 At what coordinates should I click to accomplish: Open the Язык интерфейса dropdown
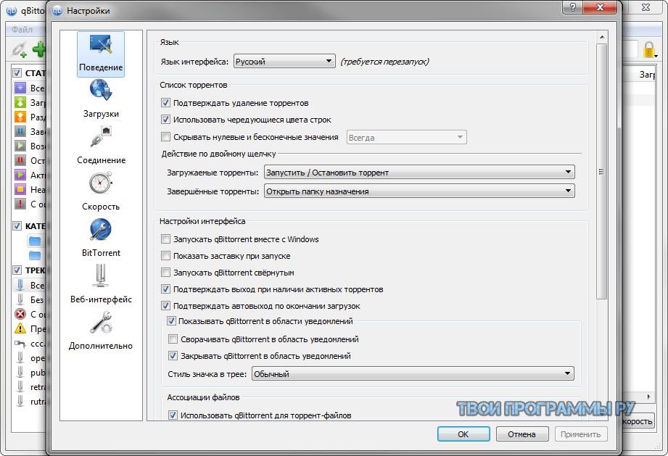point(284,62)
